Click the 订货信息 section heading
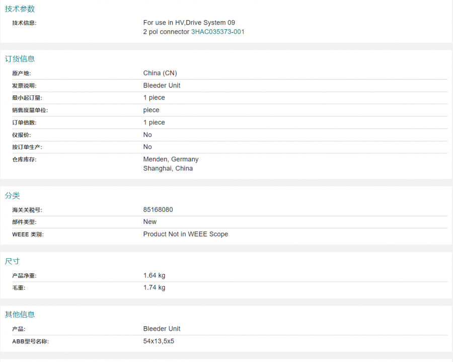Viewport: 453px width, 362px height. click(20, 59)
